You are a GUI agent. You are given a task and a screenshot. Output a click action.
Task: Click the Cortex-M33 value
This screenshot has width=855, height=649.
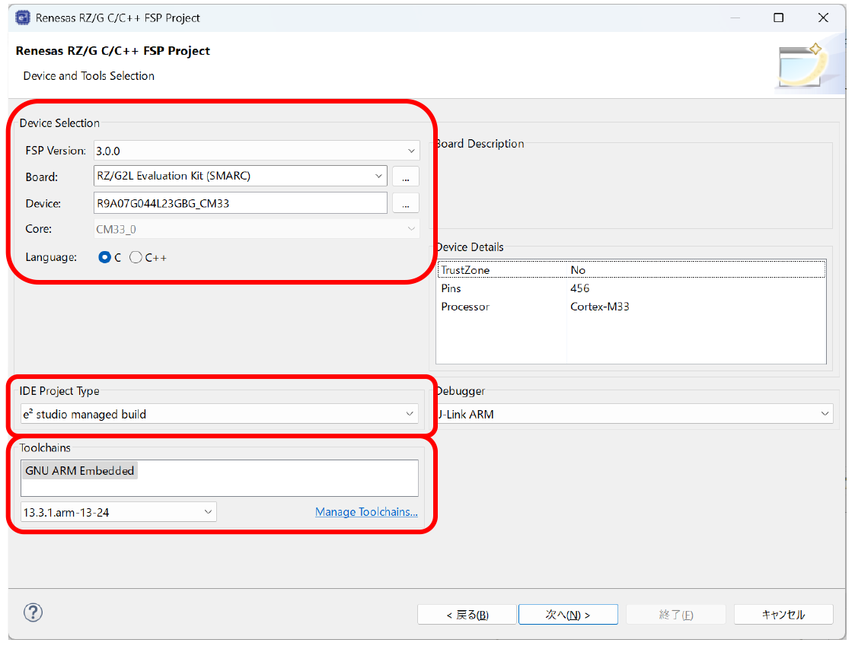(600, 307)
